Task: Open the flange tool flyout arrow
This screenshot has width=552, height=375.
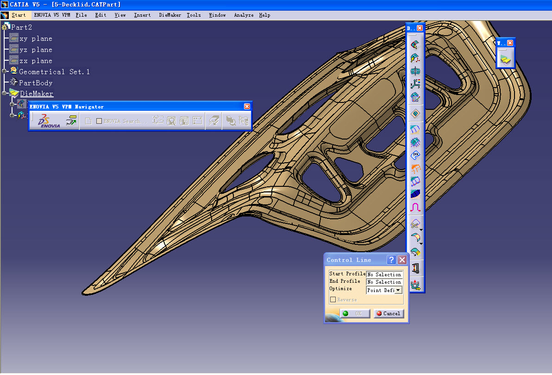Action: [x=421, y=243]
